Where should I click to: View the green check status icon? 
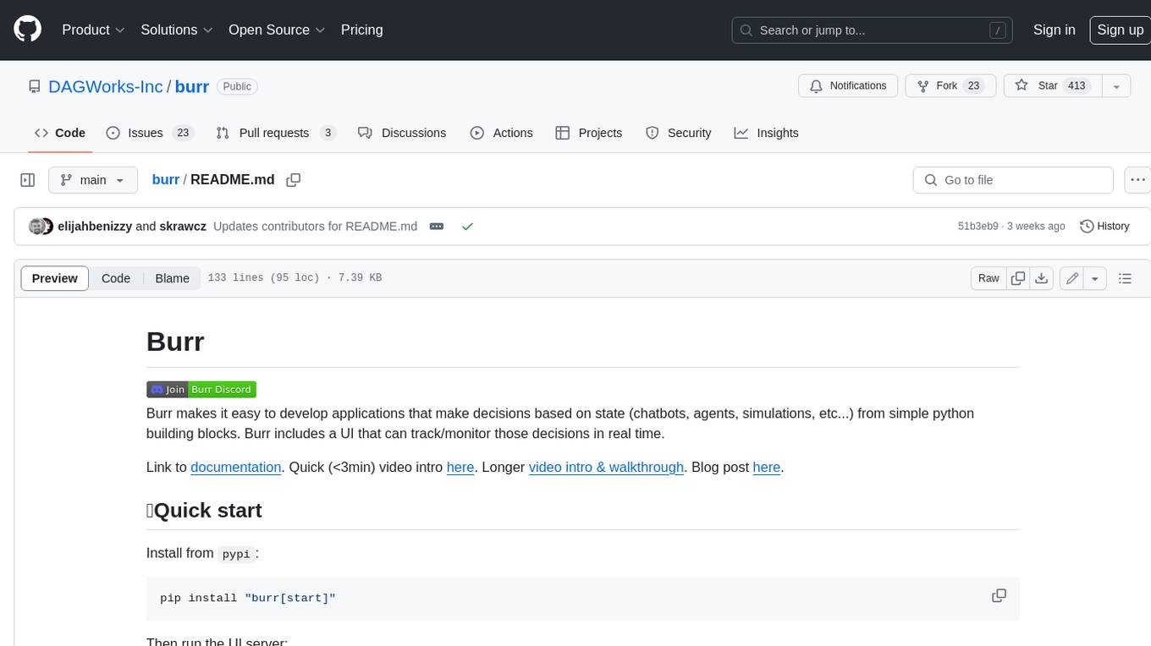point(467,227)
